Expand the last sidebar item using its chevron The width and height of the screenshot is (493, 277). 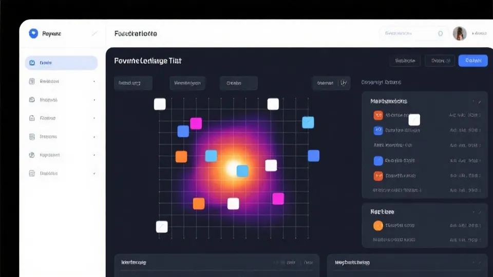pos(94,173)
